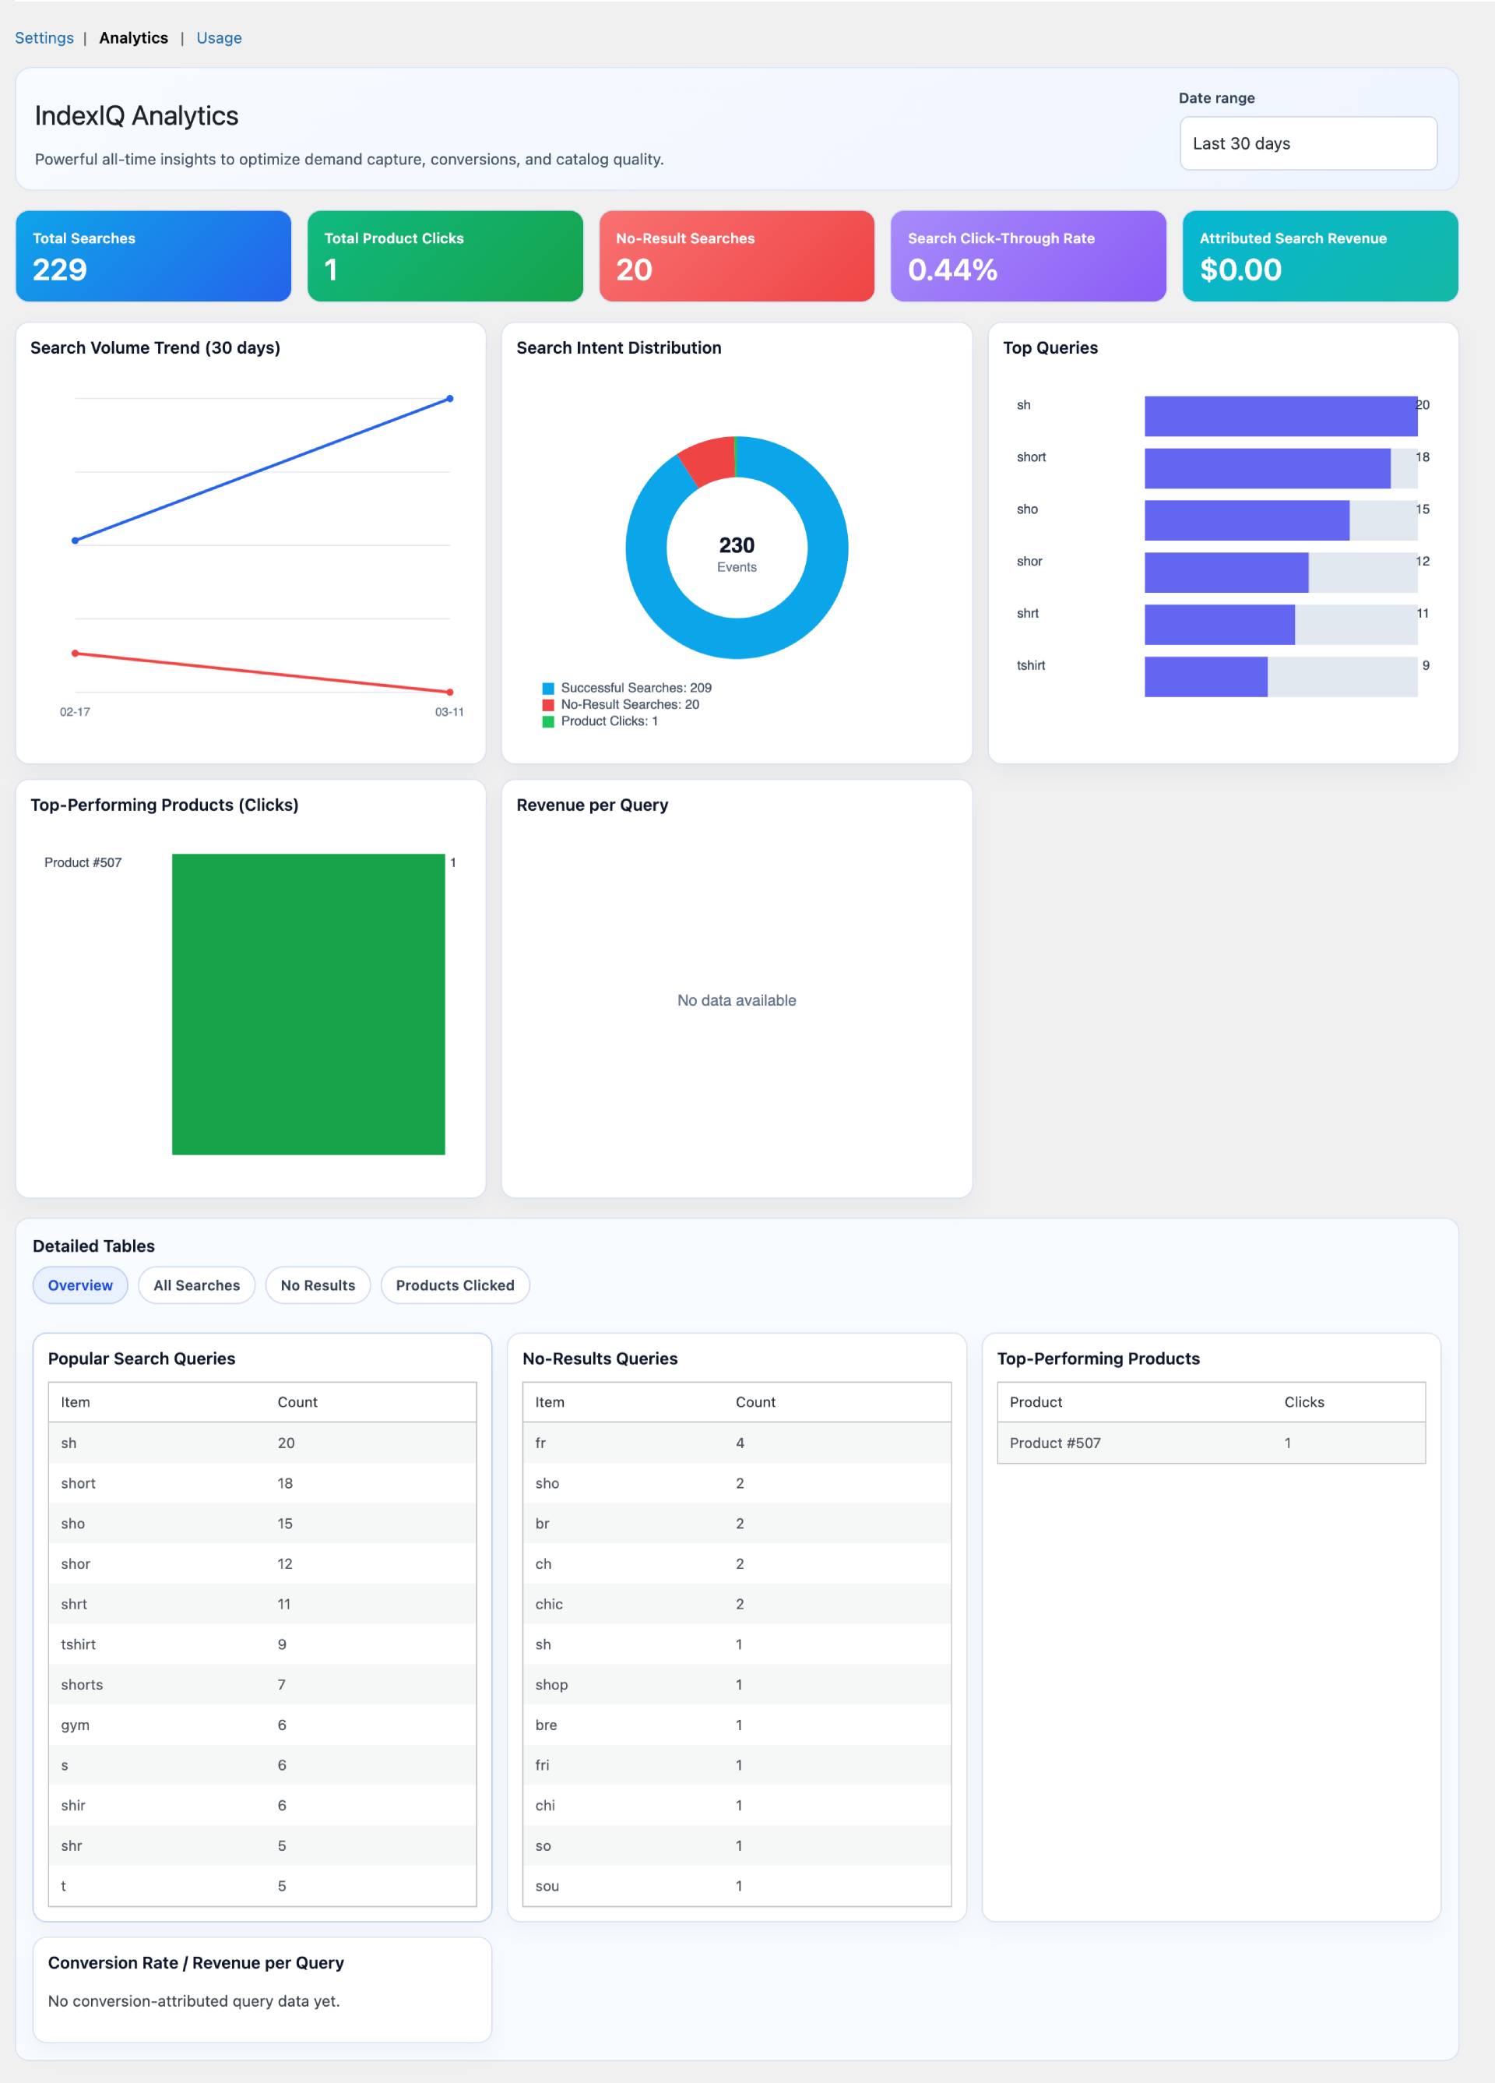This screenshot has width=1495, height=2083.
Task: Select the Analytics navigation item
Action: point(133,37)
